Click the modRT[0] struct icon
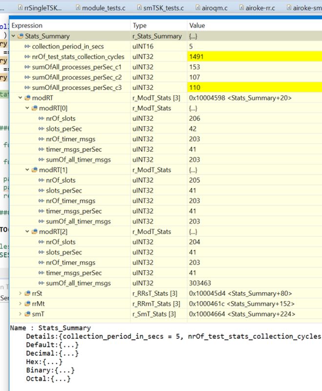The image size is (322, 391). (x=35, y=108)
